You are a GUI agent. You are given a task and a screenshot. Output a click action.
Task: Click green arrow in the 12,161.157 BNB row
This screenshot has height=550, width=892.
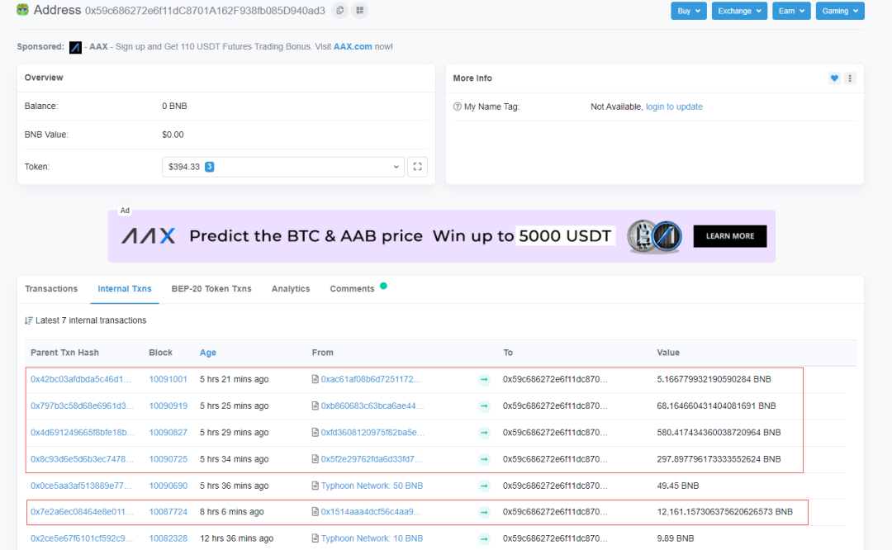pos(484,512)
